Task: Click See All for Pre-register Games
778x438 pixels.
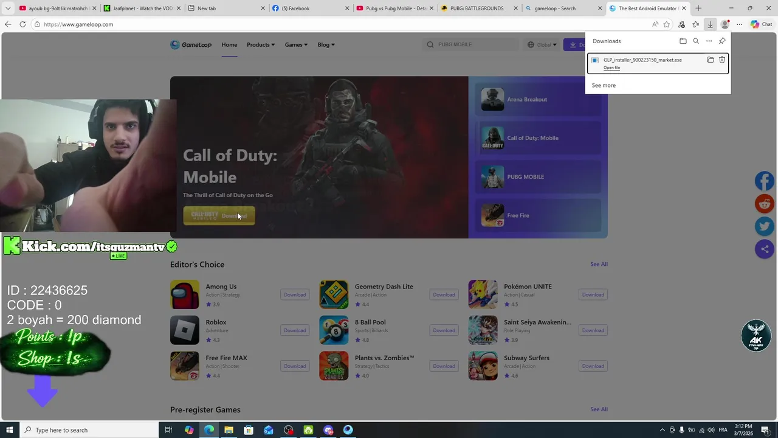Action: click(x=599, y=409)
